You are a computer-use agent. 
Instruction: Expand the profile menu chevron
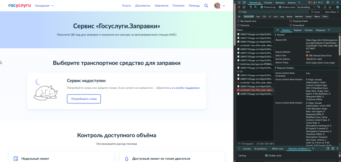pyautogui.click(x=224, y=6)
